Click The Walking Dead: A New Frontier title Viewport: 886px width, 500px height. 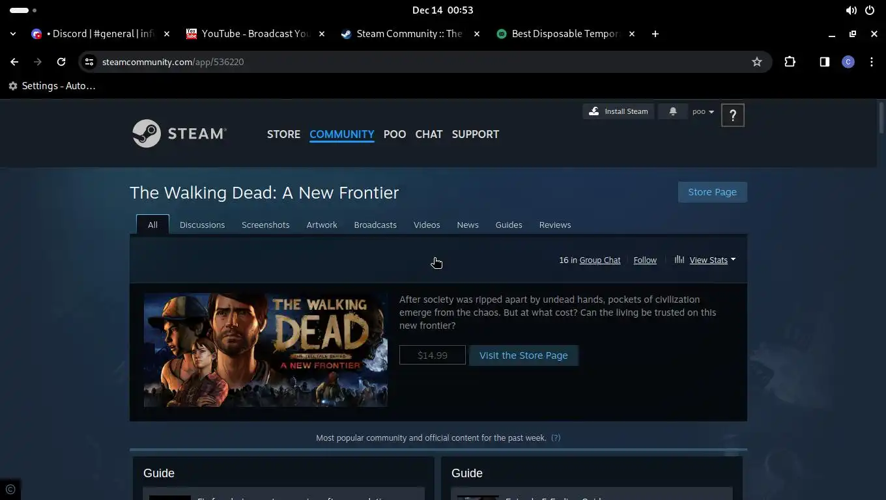tap(264, 193)
